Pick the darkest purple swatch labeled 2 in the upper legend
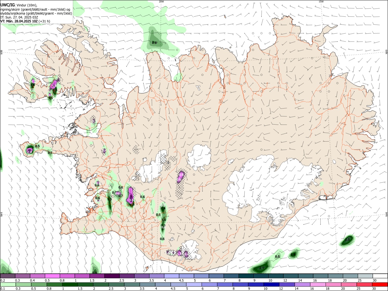Image resolution: width=388 pixels, height=291 pixels. pyautogui.click(x=112, y=276)
